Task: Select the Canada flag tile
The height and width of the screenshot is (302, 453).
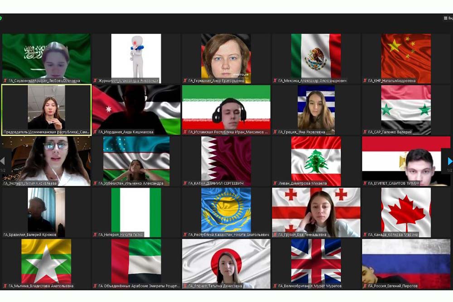Action: pos(406,212)
